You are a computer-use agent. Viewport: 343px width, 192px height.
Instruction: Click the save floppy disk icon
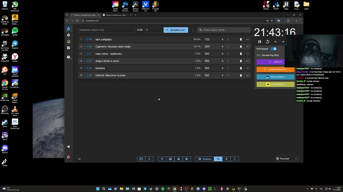170,159
